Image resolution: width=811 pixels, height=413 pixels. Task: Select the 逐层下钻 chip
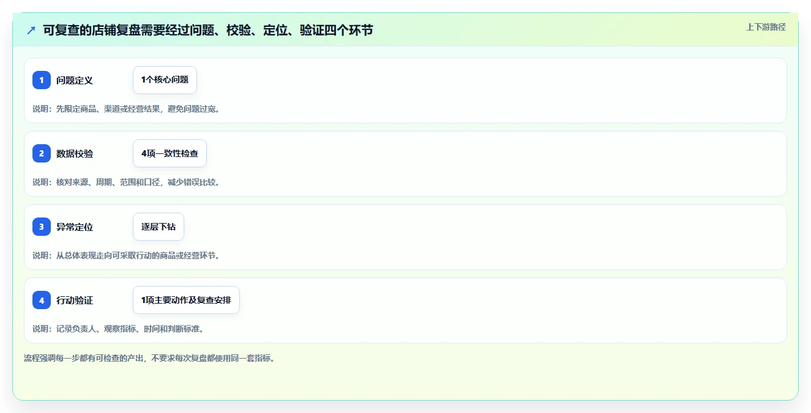(159, 227)
